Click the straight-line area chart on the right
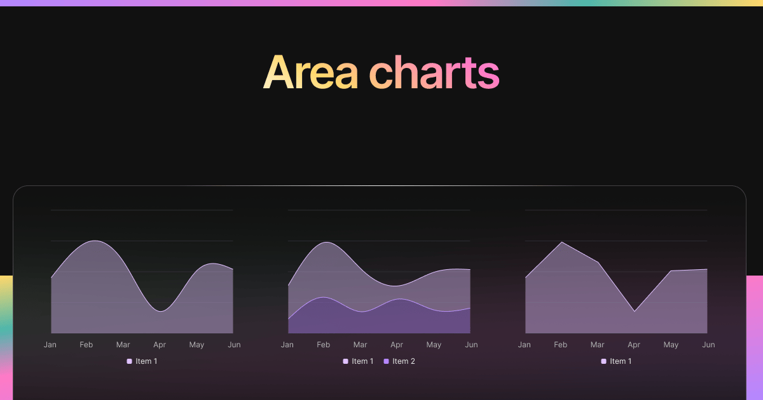Image resolution: width=763 pixels, height=400 pixels. (616, 287)
